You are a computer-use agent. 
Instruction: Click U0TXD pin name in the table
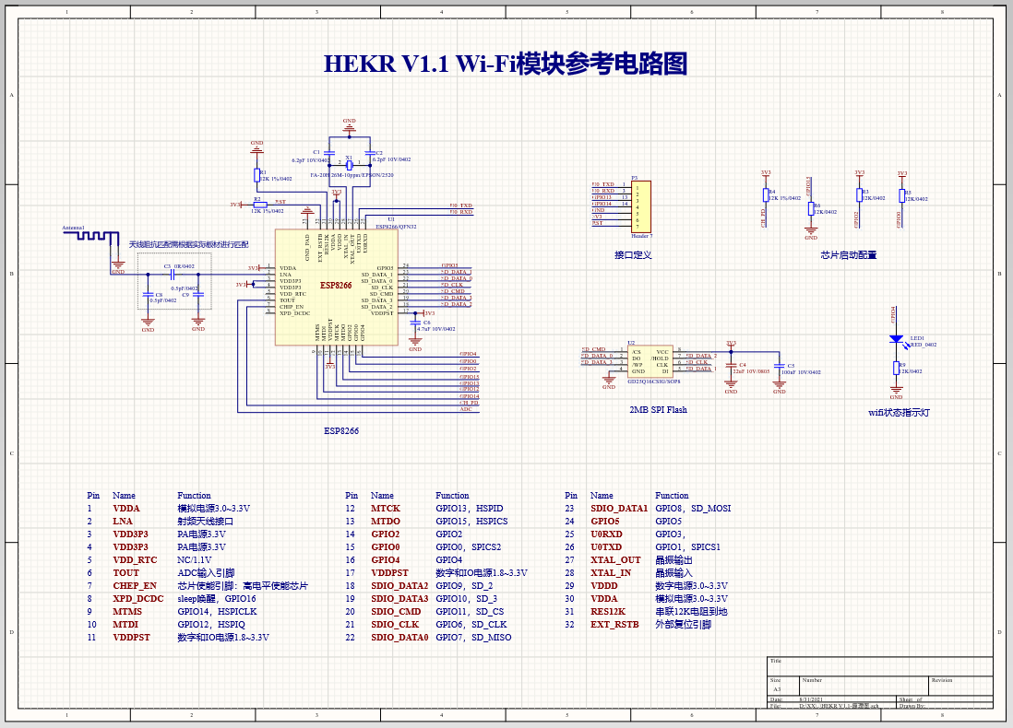606,546
